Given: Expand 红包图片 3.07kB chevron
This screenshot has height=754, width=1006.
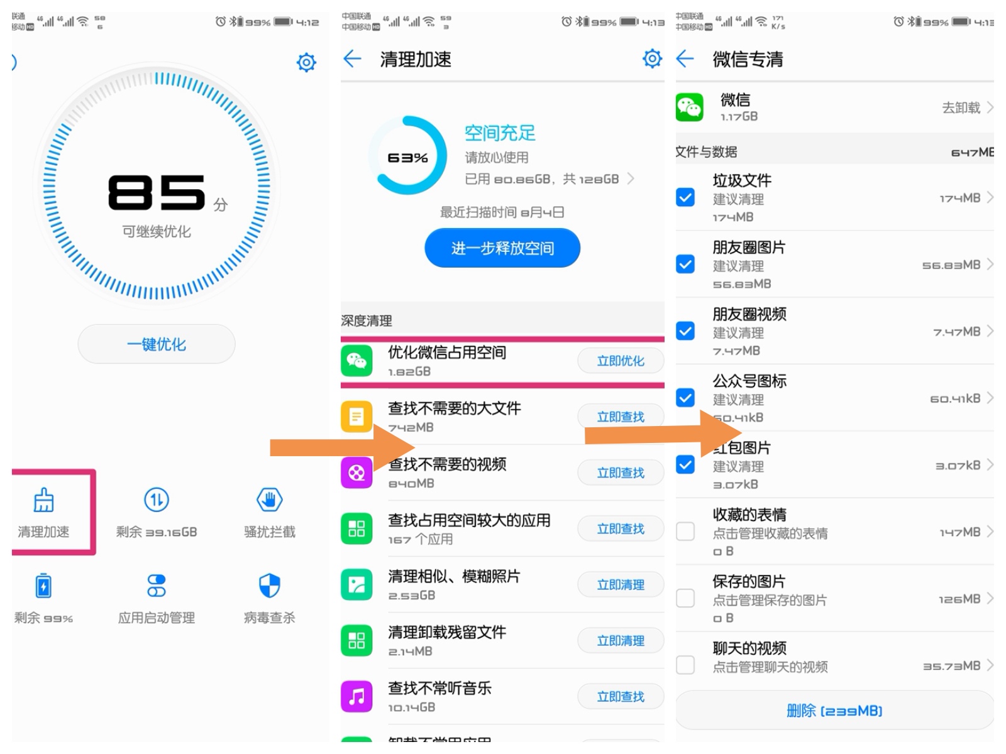Looking at the screenshot, I should click(x=990, y=465).
